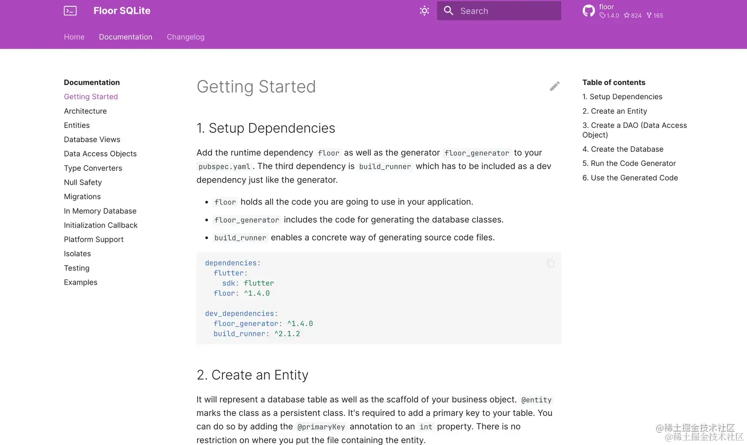
Task: Click the dev_dependencies: code line
Action: pyautogui.click(x=242, y=314)
